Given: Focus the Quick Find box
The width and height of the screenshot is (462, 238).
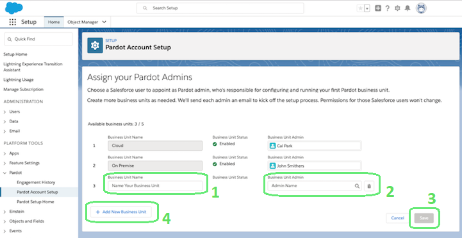Looking at the screenshot, I should pos(38,39).
